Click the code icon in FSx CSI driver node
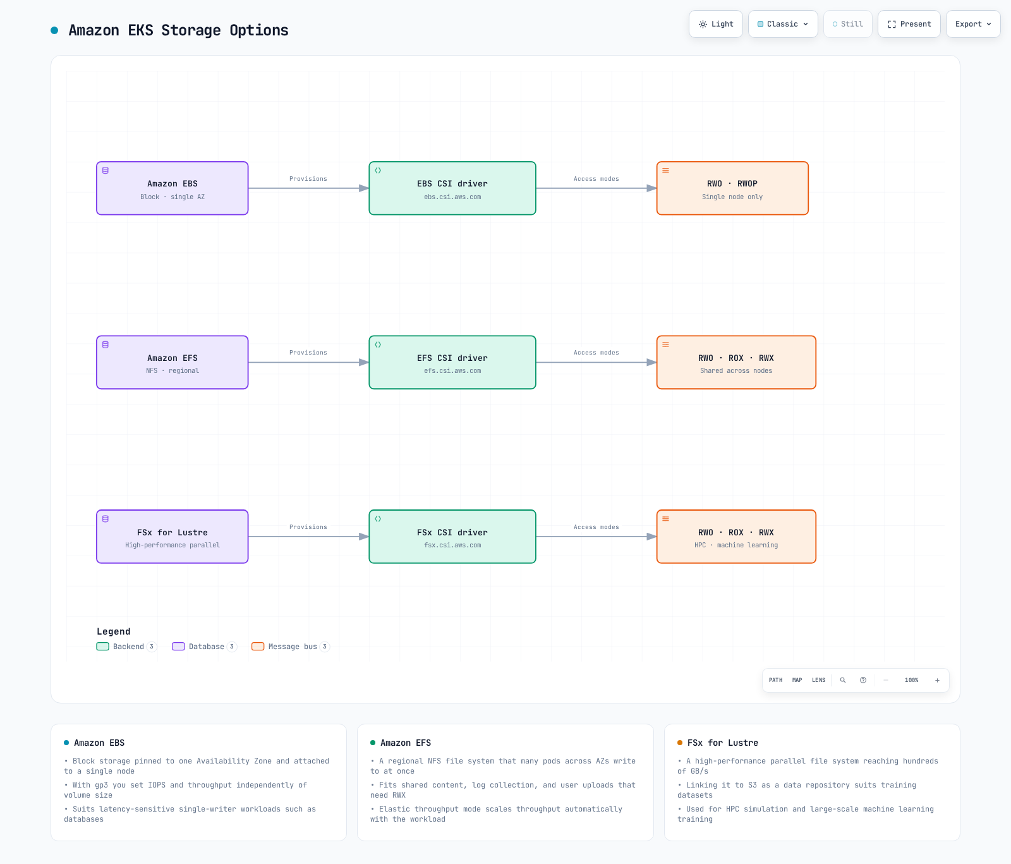Screen dimensions: 1011x864 click(x=378, y=519)
